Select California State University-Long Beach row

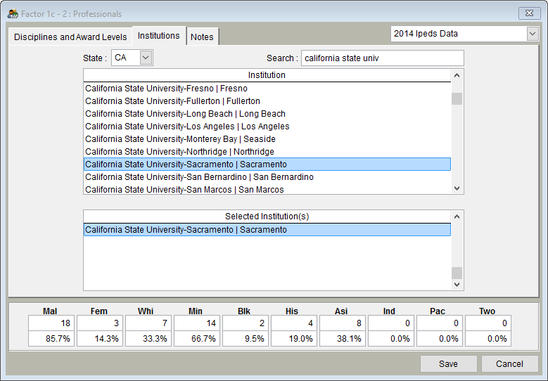tap(267, 113)
